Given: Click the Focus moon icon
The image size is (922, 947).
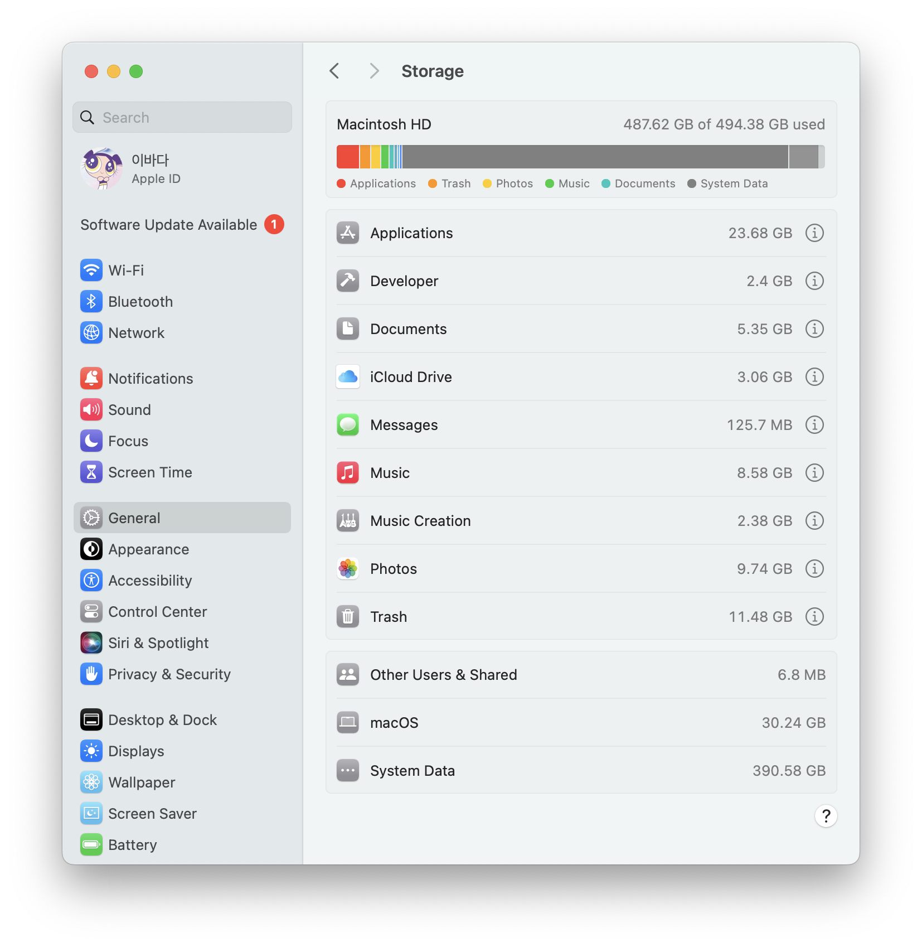Looking at the screenshot, I should tap(91, 441).
